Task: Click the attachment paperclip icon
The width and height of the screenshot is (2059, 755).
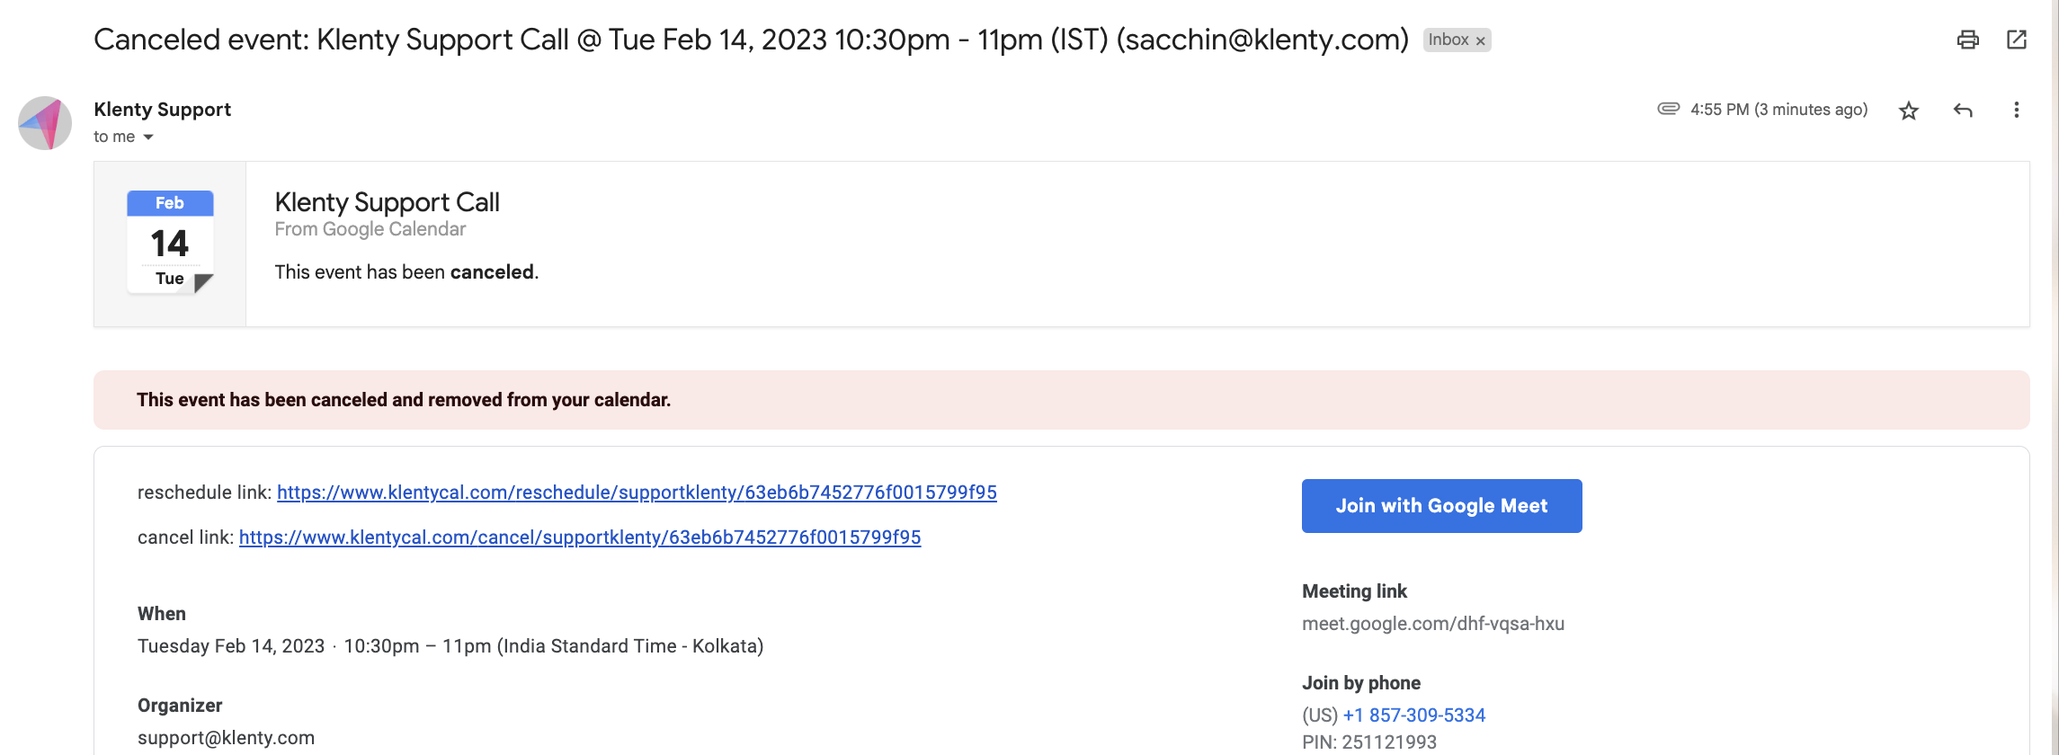Action: (x=1668, y=109)
